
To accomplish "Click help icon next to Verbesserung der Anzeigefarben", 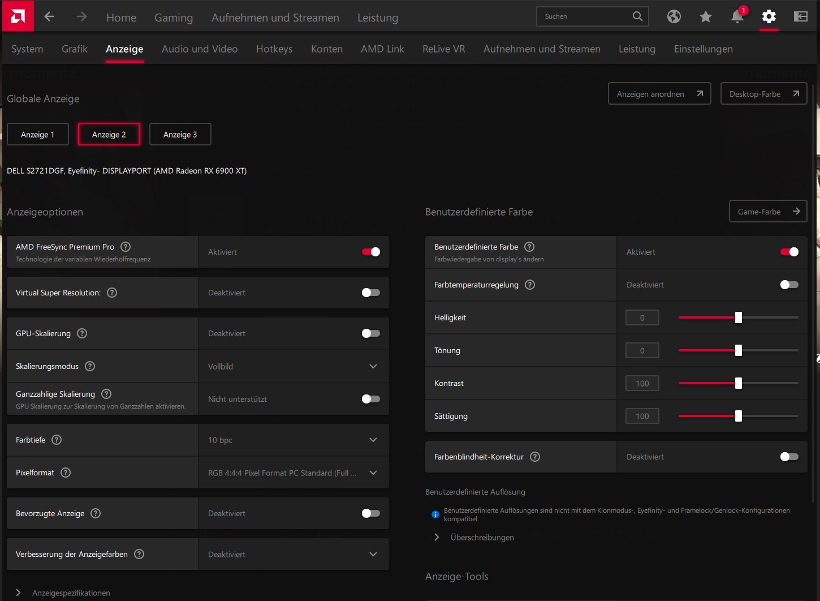I will point(139,554).
